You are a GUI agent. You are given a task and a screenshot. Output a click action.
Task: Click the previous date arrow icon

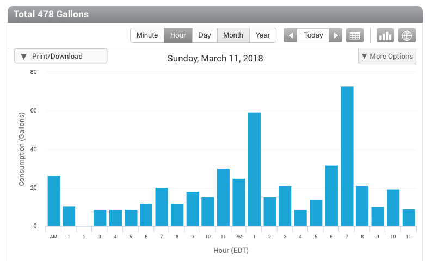290,35
